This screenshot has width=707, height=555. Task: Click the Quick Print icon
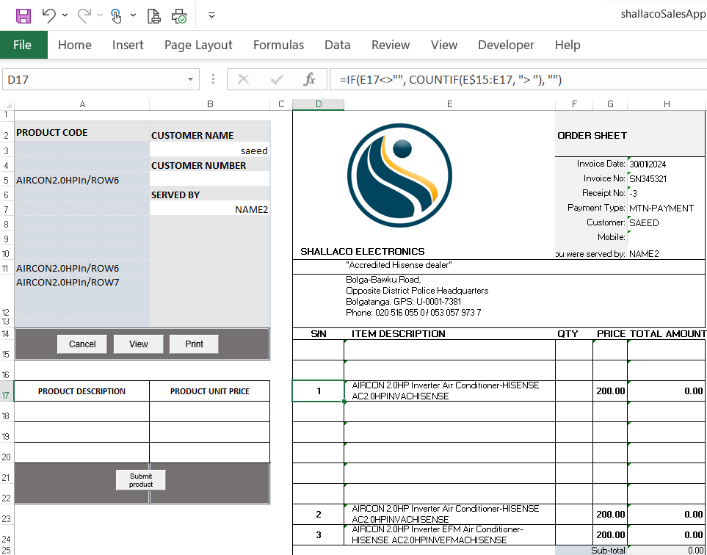(x=179, y=15)
